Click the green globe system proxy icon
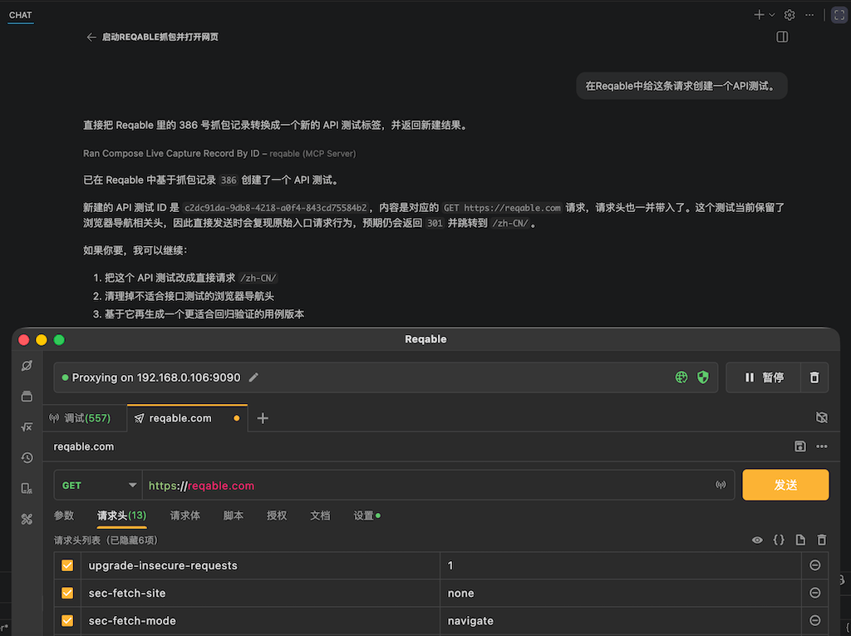Image resolution: width=851 pixels, height=636 pixels. point(681,377)
